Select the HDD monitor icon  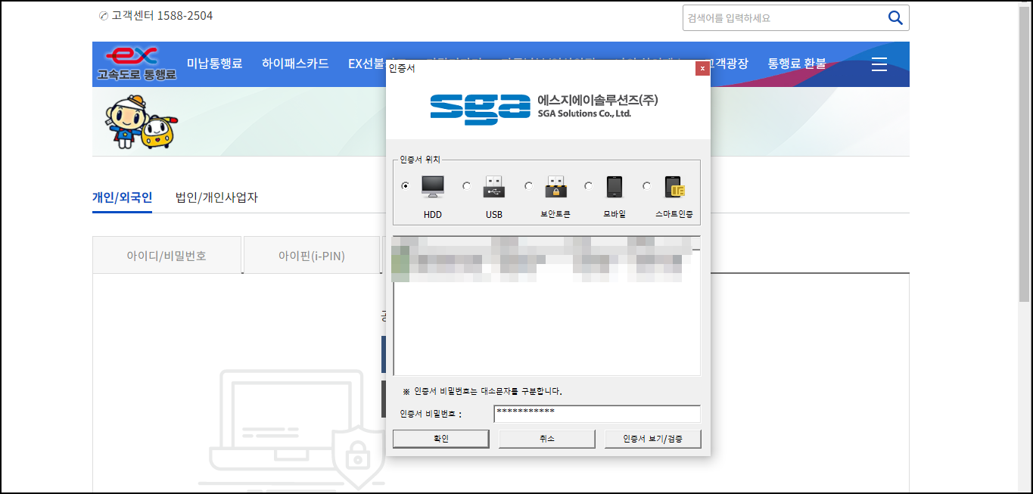point(433,187)
